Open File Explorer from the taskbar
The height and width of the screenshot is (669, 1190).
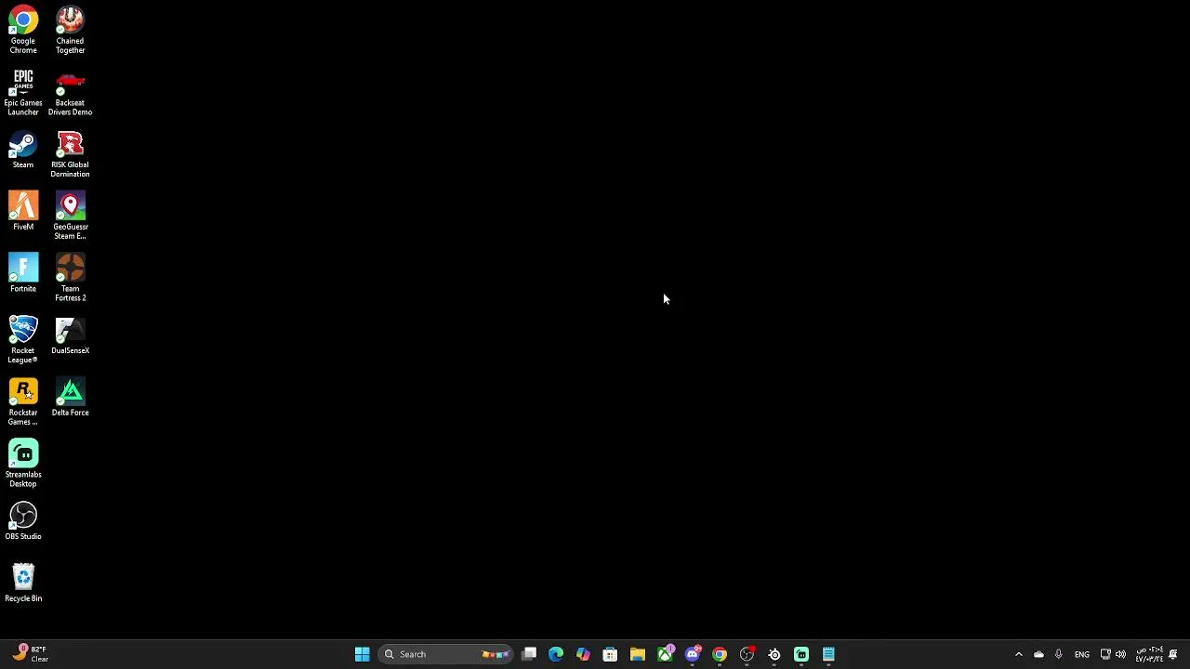coord(638,654)
